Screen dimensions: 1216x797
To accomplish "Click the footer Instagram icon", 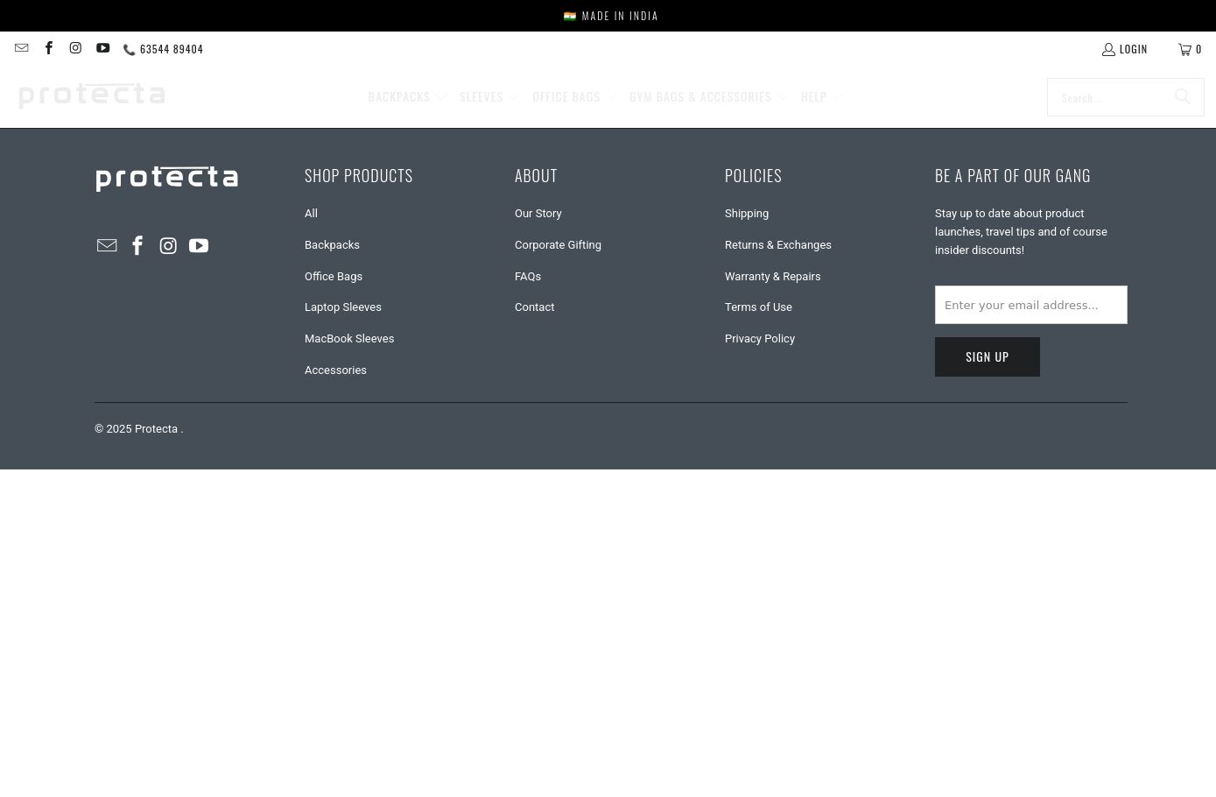I will click(168, 246).
